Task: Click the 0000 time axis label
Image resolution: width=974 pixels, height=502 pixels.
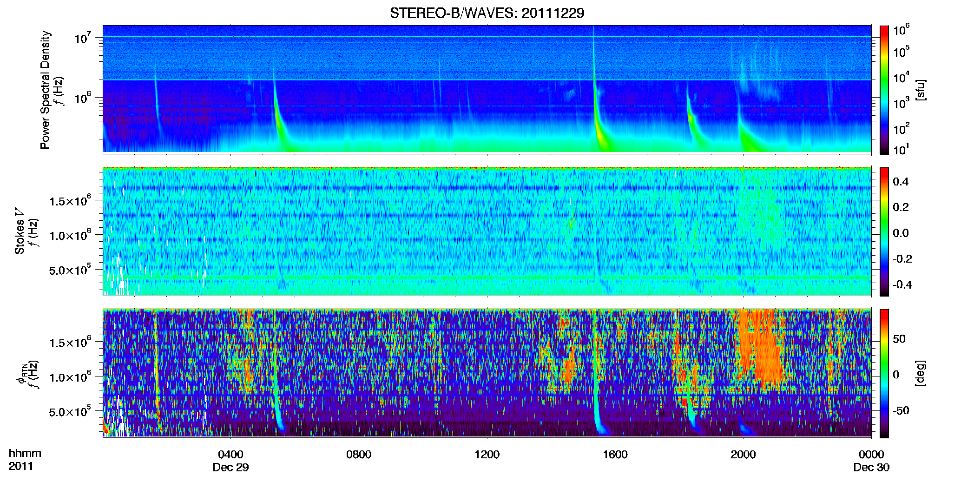Action: pyautogui.click(x=871, y=454)
